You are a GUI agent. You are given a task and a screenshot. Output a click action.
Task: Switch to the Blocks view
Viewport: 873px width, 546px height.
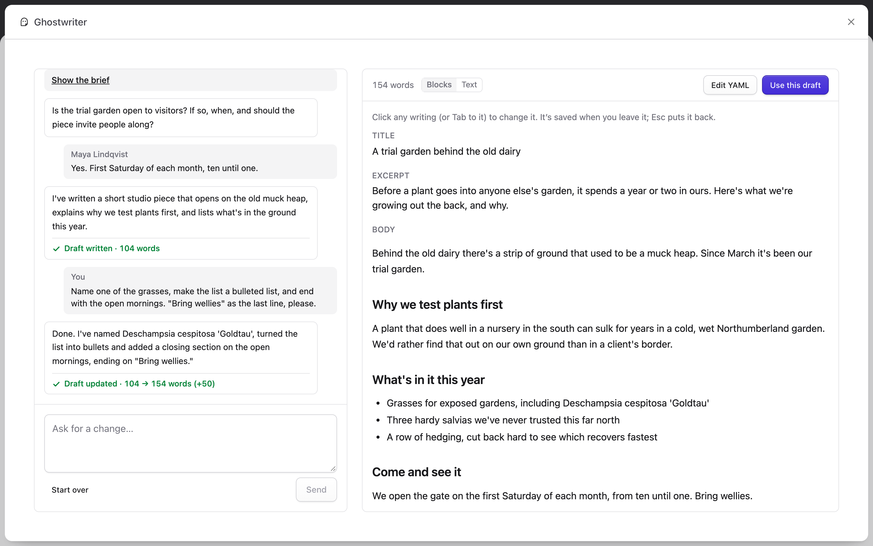point(439,85)
